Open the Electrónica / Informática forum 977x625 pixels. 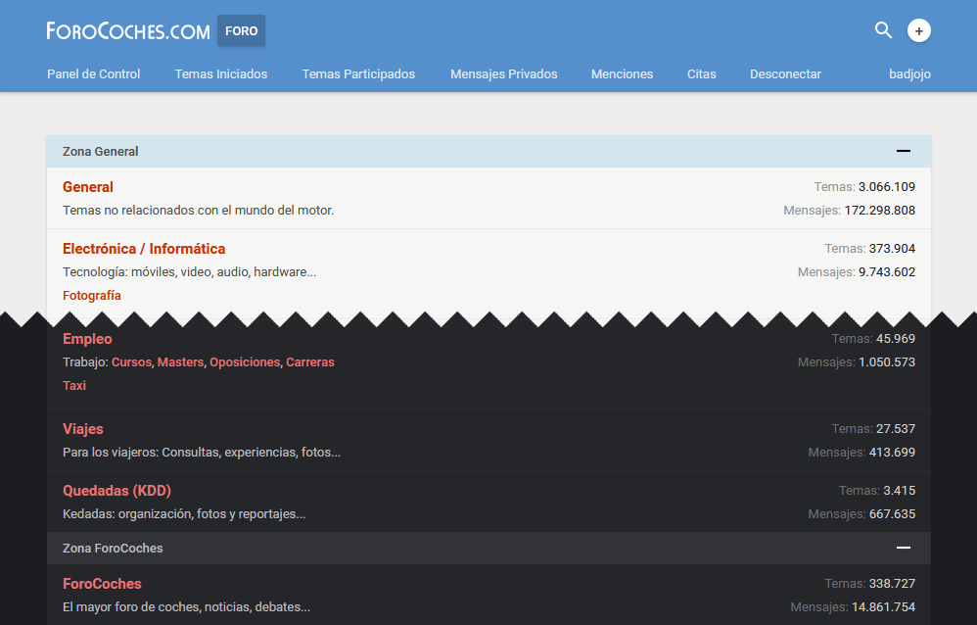coord(144,248)
